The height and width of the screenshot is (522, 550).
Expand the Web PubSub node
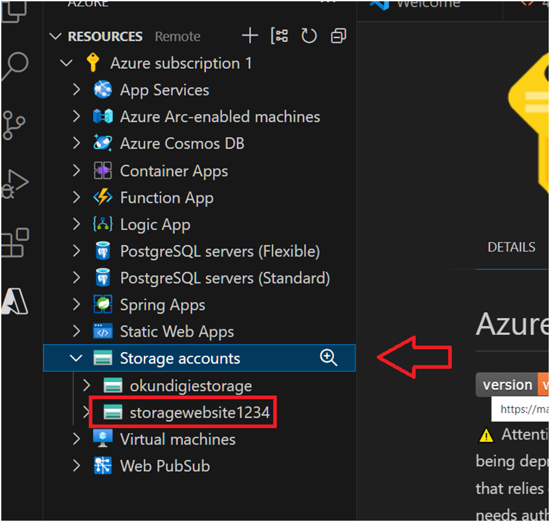pyautogui.click(x=77, y=466)
